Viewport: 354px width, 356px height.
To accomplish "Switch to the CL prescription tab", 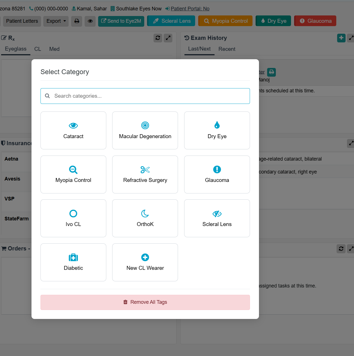I will [38, 49].
